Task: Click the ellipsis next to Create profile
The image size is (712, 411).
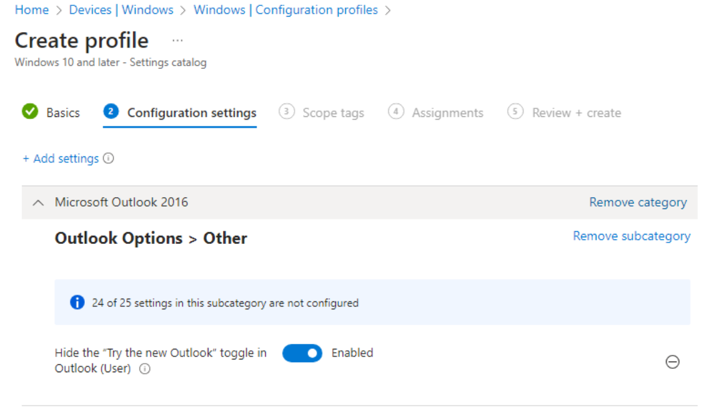Action: point(177,41)
